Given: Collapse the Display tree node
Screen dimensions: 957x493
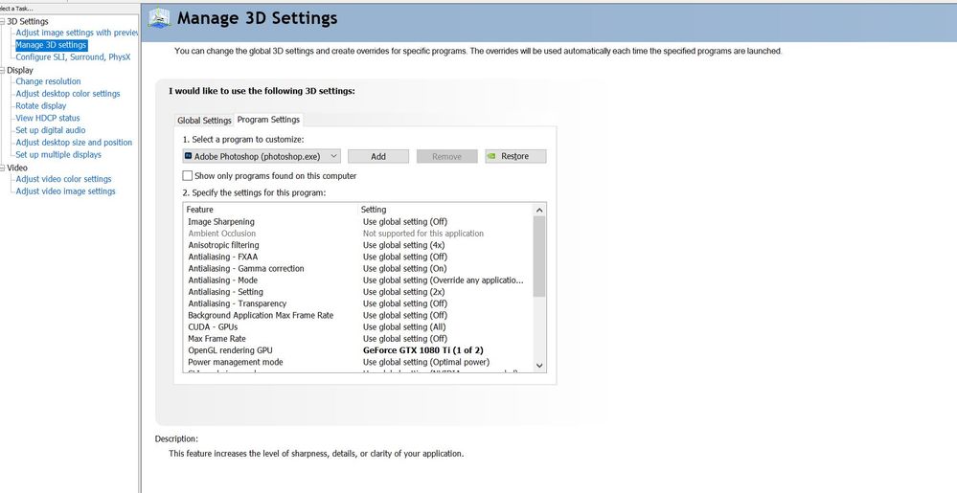Looking at the screenshot, I should coord(3,70).
